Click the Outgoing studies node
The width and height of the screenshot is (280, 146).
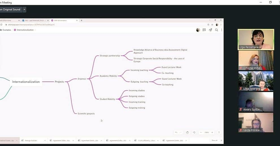(136, 96)
